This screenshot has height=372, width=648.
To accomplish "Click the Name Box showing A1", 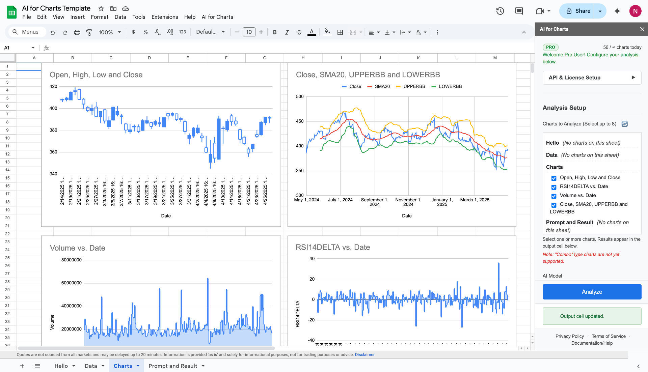I will (16, 48).
